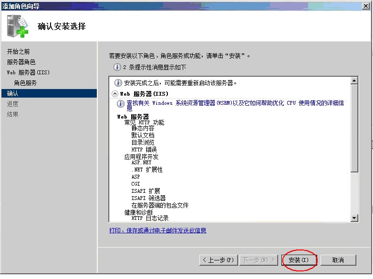
Task: Click the 目录浏览 list entry
Action: point(143,142)
